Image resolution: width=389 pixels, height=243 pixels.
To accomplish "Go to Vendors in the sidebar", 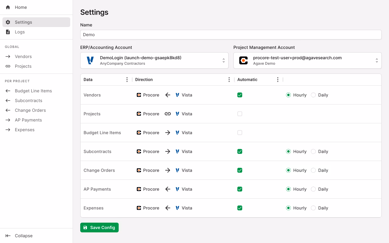I will [36, 56].
